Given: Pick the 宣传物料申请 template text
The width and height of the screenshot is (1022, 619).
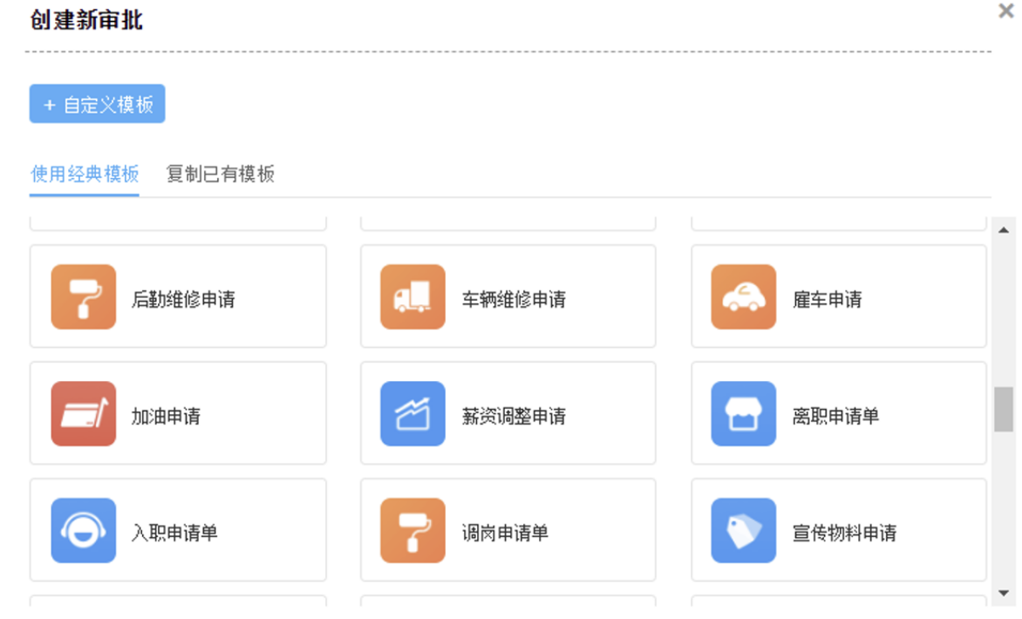Looking at the screenshot, I should pyautogui.click(x=844, y=533).
